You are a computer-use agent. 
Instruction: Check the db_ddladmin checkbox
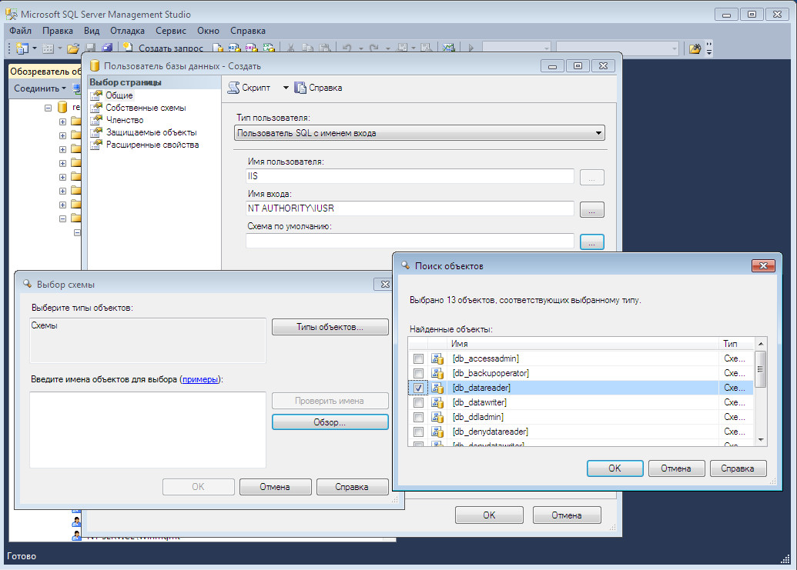(x=418, y=417)
